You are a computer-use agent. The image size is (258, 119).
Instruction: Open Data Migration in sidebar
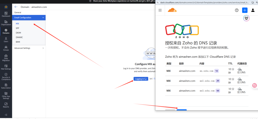pyautogui.click(x=6, y=57)
